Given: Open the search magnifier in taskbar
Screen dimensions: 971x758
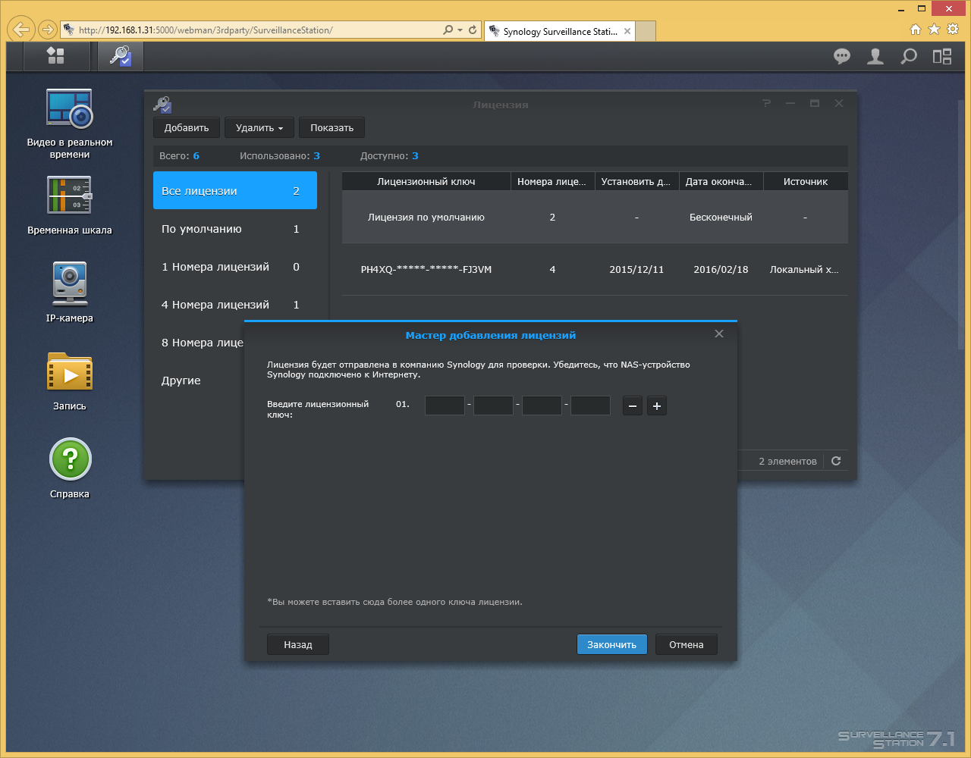Looking at the screenshot, I should tap(909, 56).
